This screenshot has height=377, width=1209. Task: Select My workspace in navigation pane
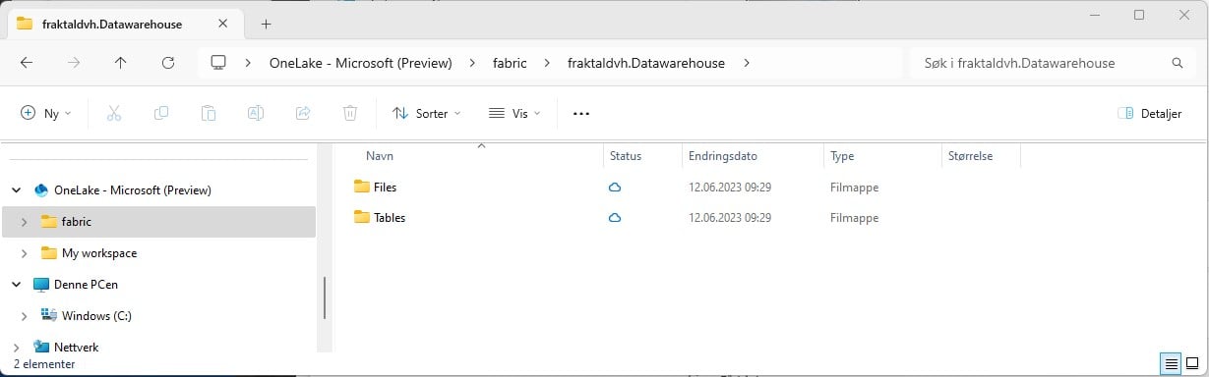[99, 253]
